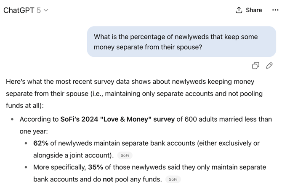Open SoFi citation after 'joint account'

[125, 155]
